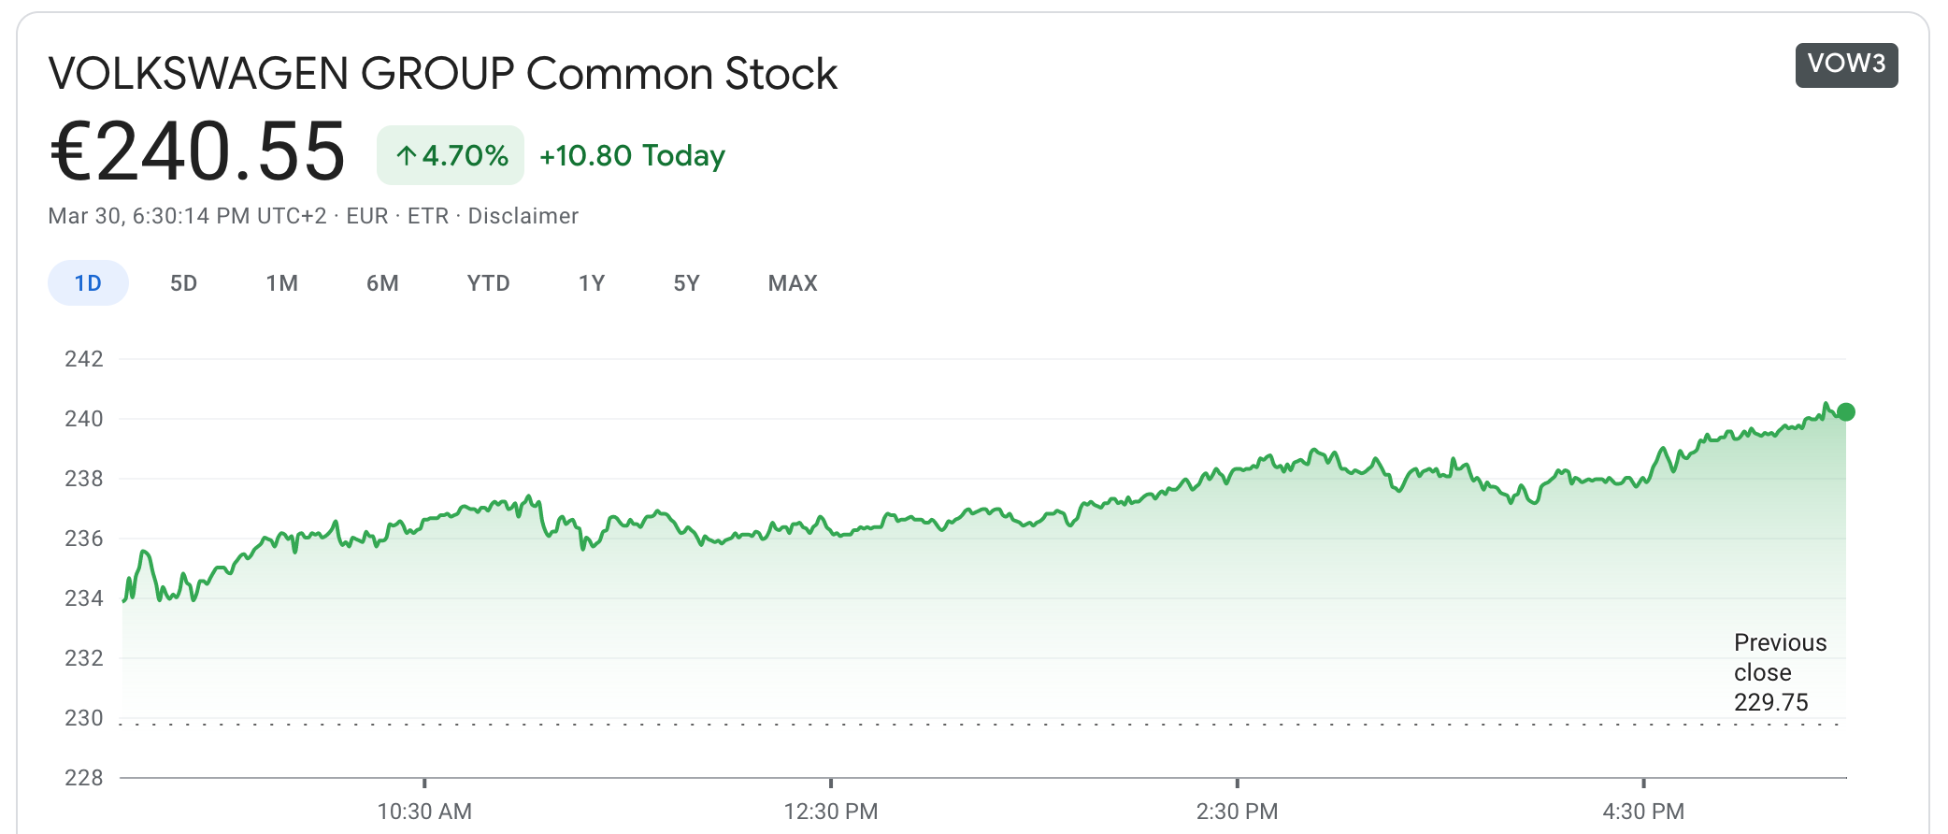Switch to the 1Y chart tab
Viewport: 1948px width, 834px height.
click(592, 283)
